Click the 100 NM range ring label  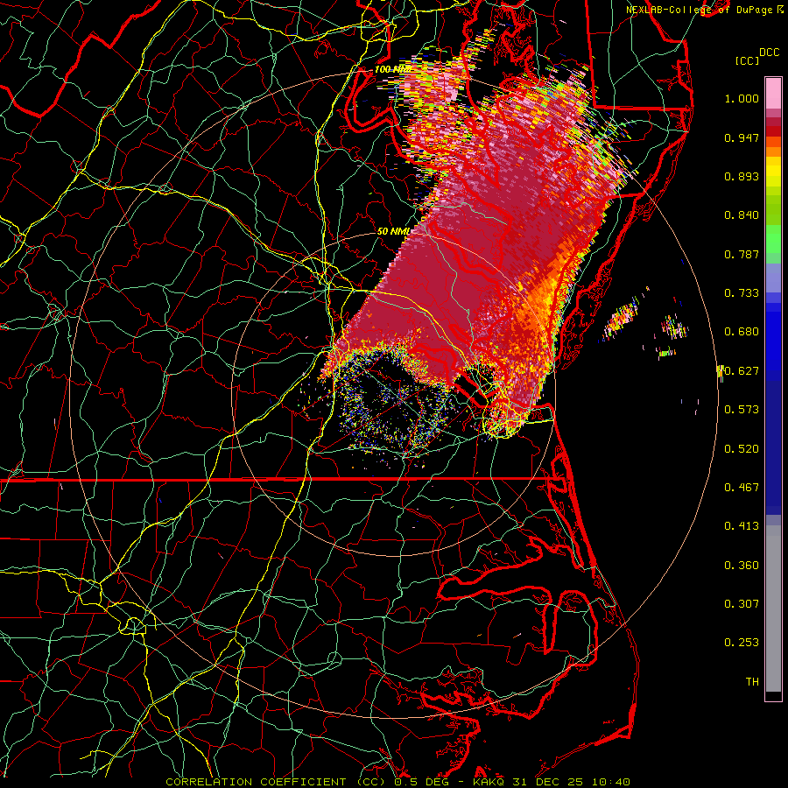[x=393, y=69]
